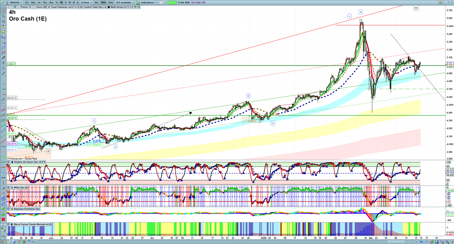Select the black arrow drawing tool

click(3, 58)
